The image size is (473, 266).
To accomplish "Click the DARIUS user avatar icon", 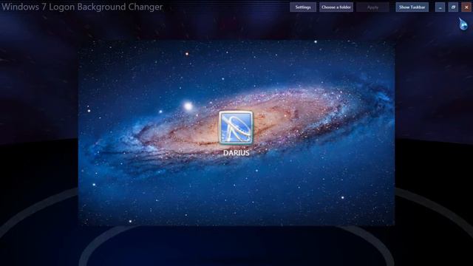I will point(236,128).
